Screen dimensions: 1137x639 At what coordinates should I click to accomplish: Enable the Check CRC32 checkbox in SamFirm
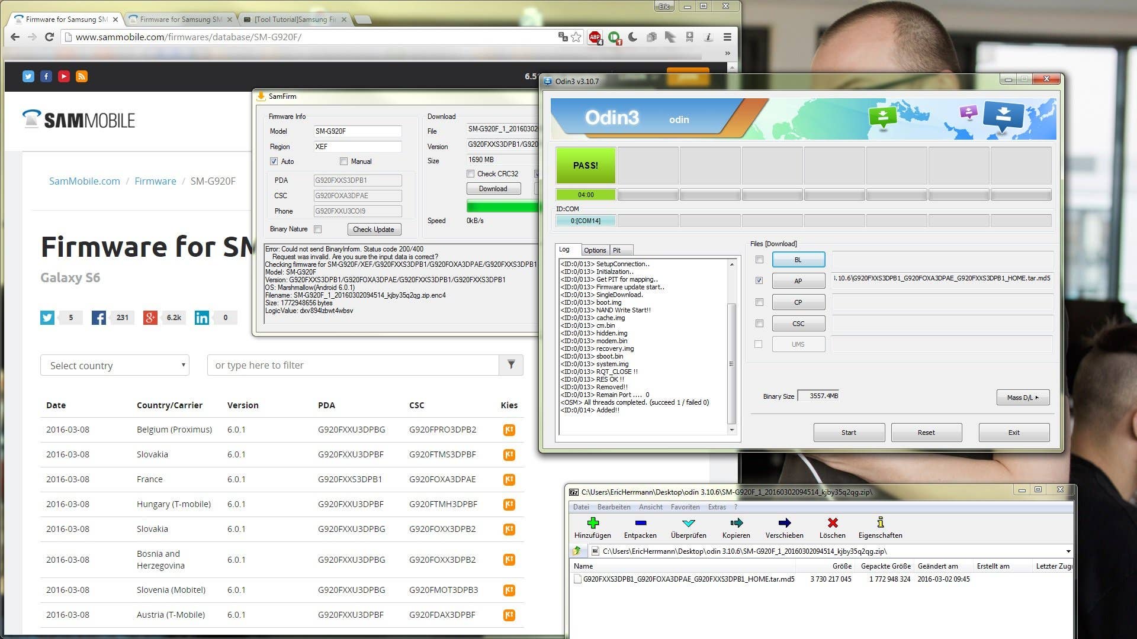[471, 173]
